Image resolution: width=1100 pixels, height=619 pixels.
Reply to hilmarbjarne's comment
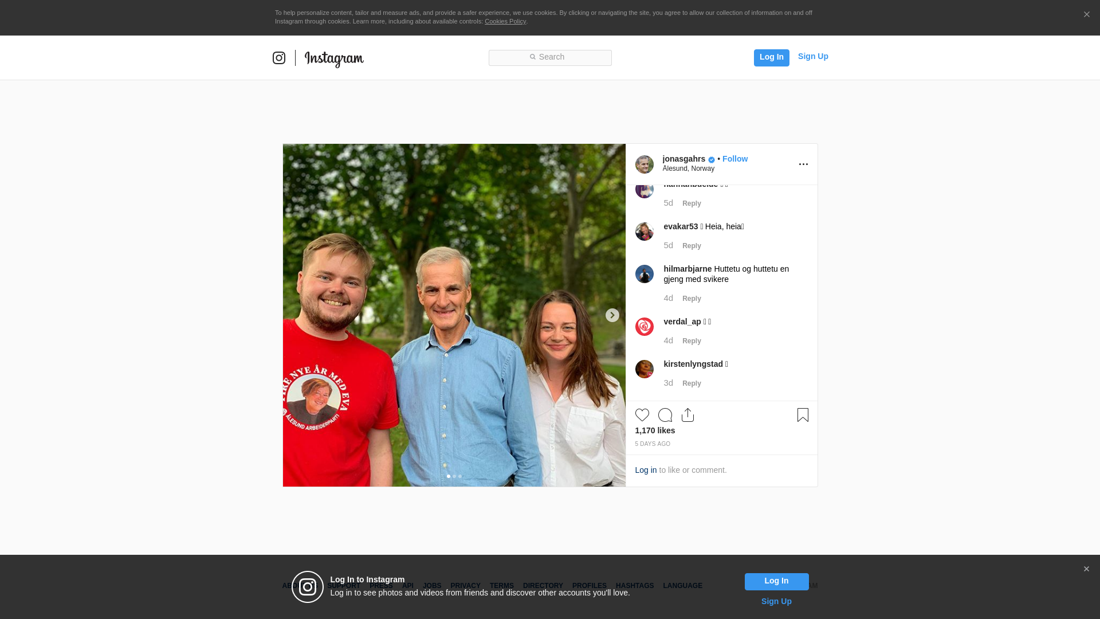coord(691,299)
